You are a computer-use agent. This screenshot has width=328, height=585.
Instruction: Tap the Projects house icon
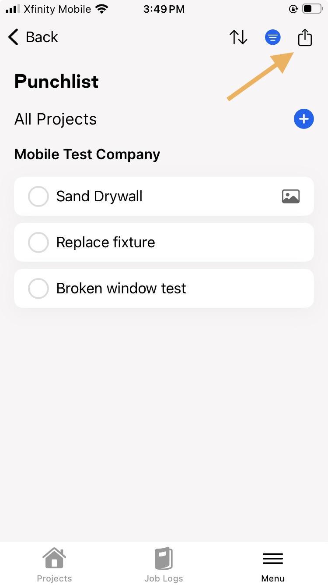tap(54, 558)
